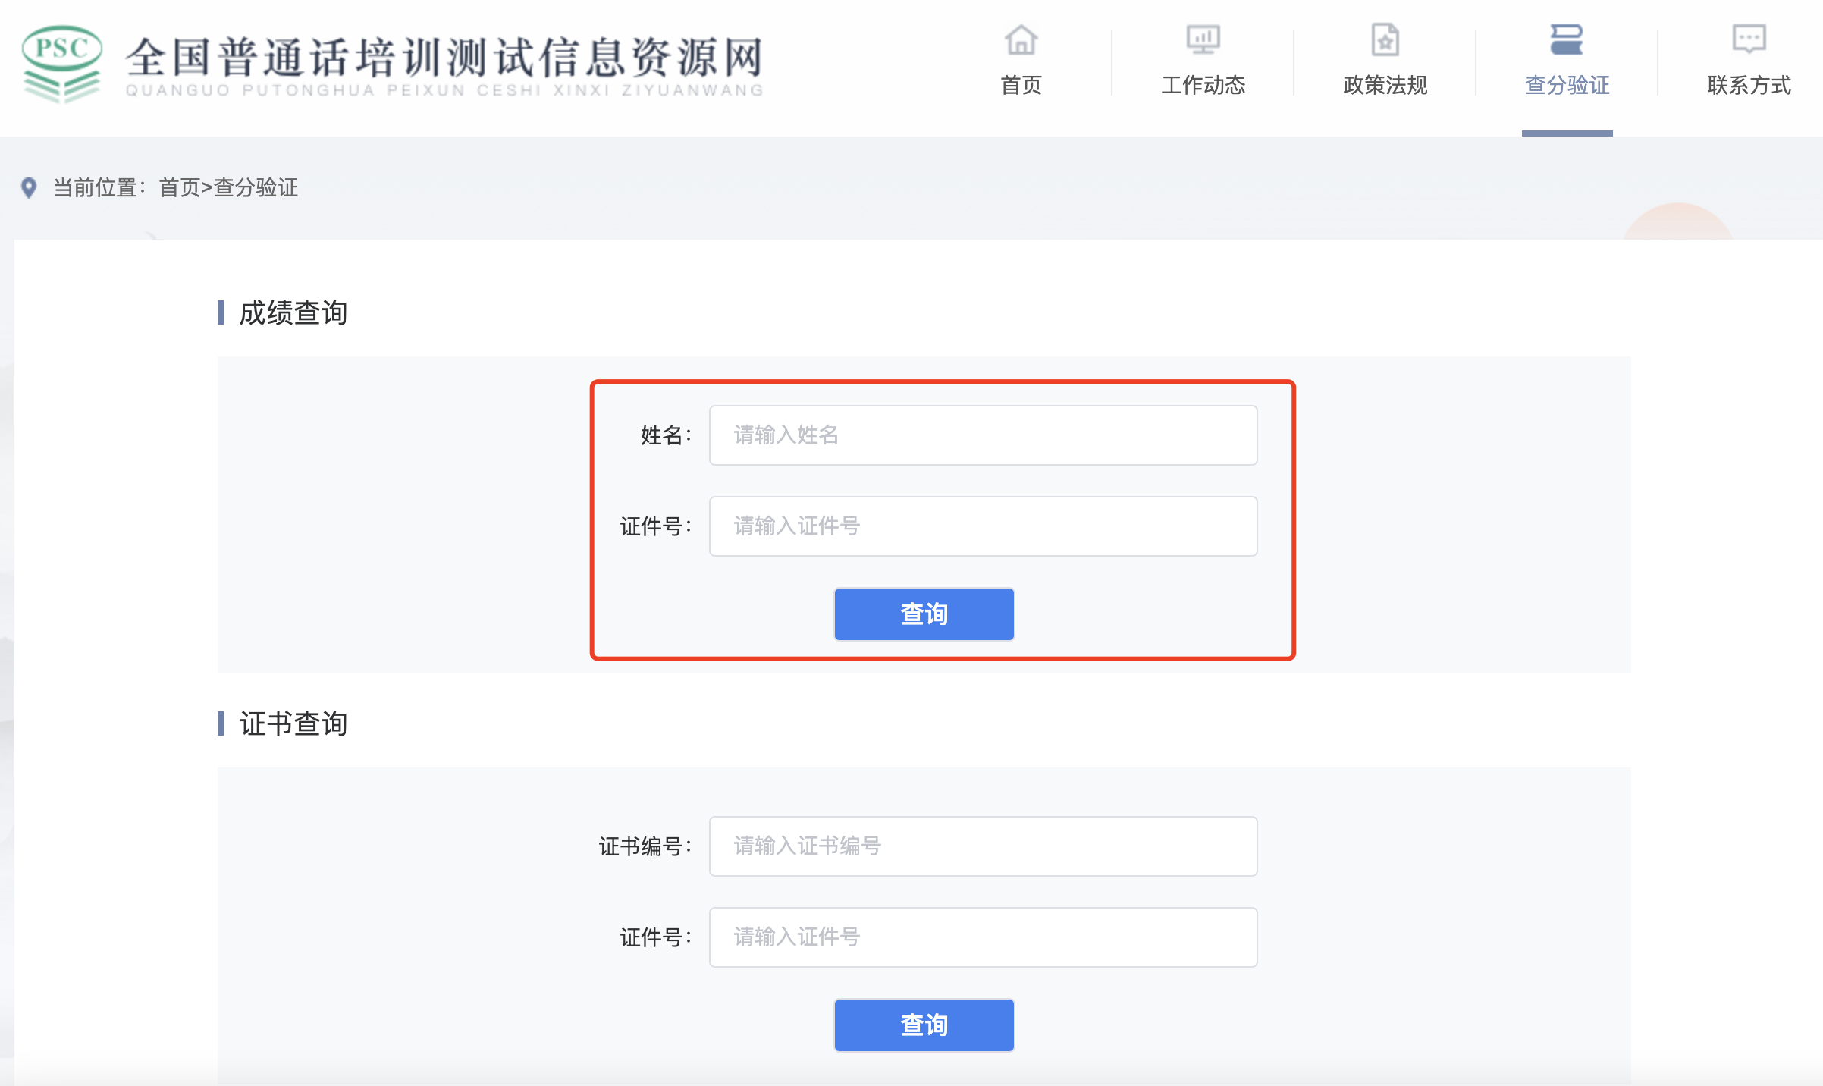
Task: Click the monitor icon above 工作动态
Action: click(1203, 40)
